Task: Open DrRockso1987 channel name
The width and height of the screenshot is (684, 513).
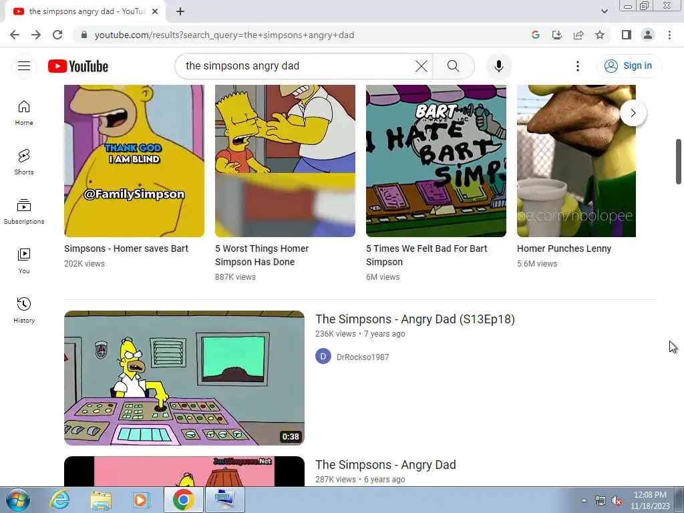Action: [363, 357]
